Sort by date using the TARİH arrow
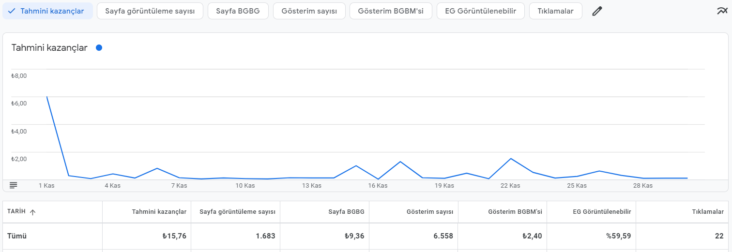The width and height of the screenshot is (732, 252). point(33,212)
